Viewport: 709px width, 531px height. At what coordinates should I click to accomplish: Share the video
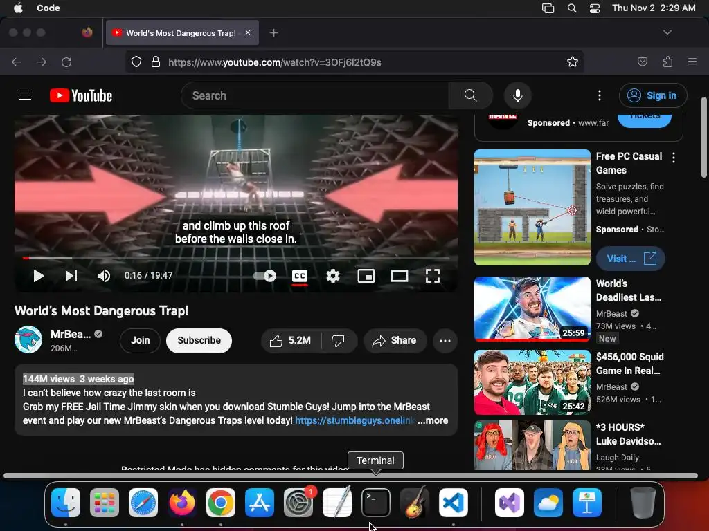(x=395, y=340)
